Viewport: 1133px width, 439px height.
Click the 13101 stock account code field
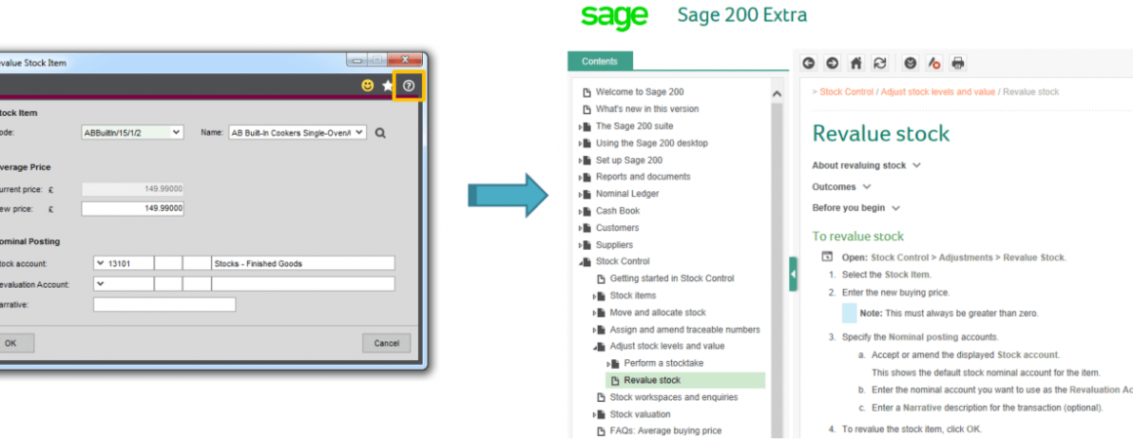coord(124,263)
